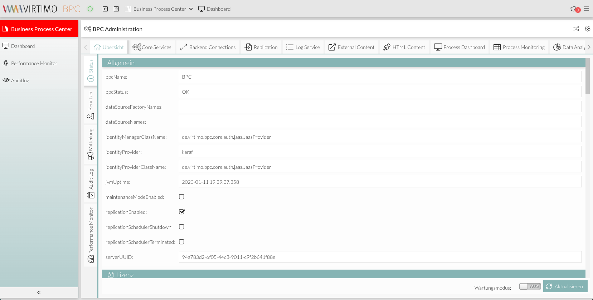Open Performance Monitor in the sidebar
Viewport: 593px width, 300px height.
point(34,63)
